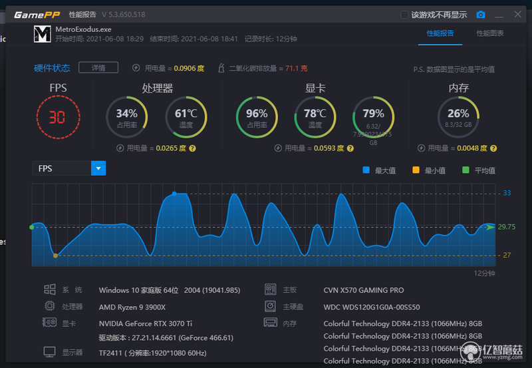Screen dimensions: 532x368
Task: Click the max FPS point on chart
Action: pos(174,194)
